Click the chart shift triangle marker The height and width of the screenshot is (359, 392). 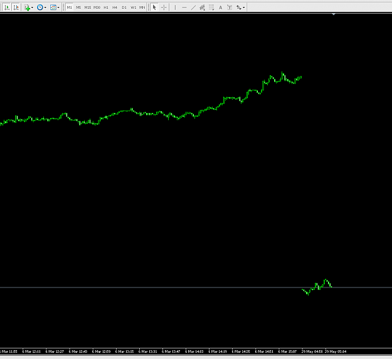click(334, 14)
